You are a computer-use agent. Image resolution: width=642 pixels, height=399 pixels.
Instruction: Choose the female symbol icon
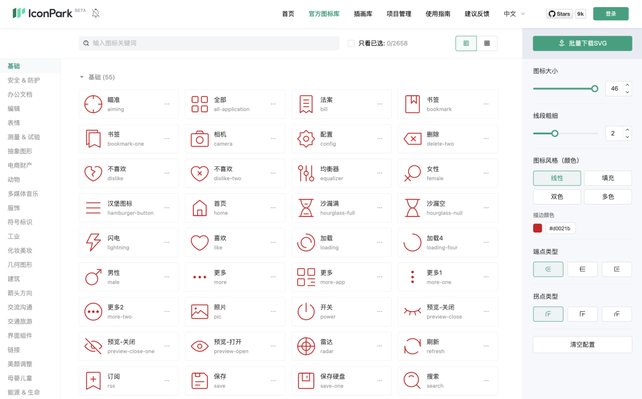pos(413,173)
